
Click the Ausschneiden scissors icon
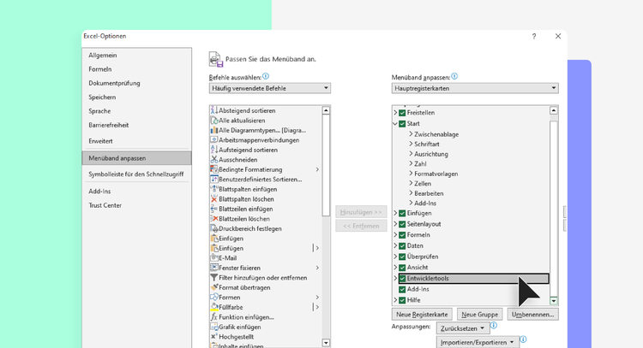pyautogui.click(x=213, y=160)
